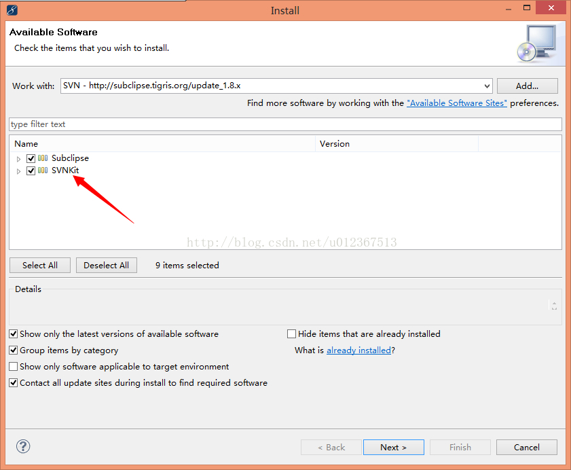Enable Show only software applicable to target environment

[13, 366]
